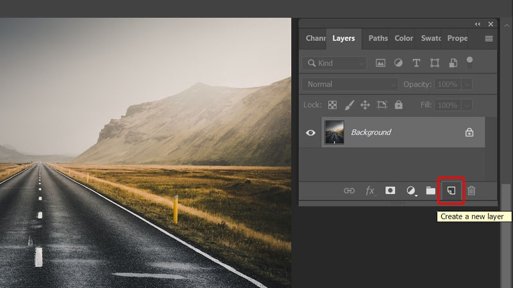Add a layer mask

click(390, 190)
